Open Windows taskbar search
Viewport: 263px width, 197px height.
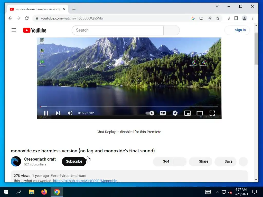pyautogui.click(x=18, y=192)
